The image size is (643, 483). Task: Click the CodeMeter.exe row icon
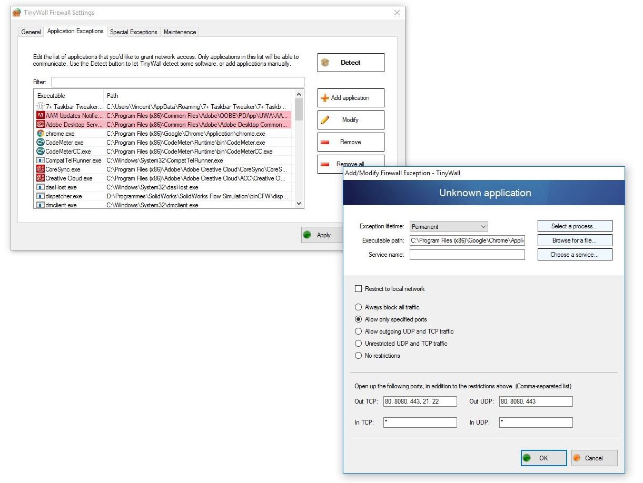pyautogui.click(x=41, y=143)
